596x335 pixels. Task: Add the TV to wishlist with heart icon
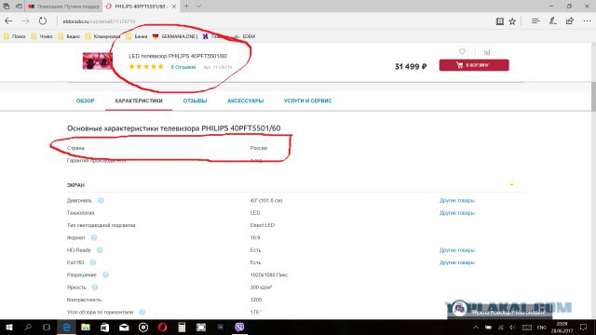462,51
